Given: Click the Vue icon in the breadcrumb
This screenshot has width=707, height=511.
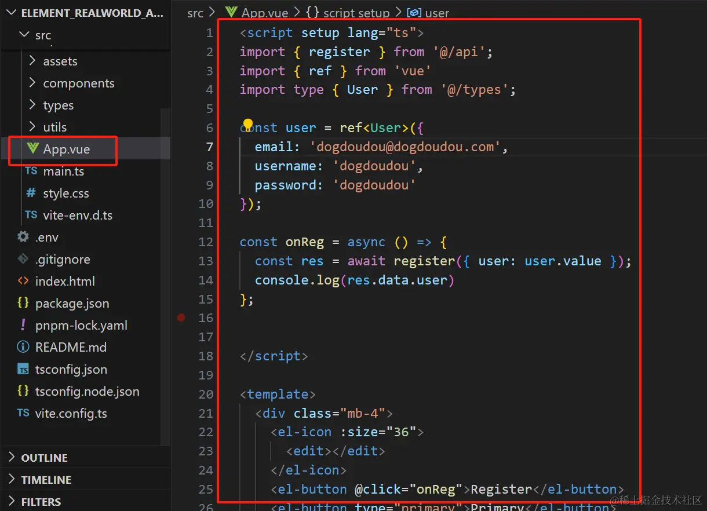Looking at the screenshot, I should tap(231, 12).
